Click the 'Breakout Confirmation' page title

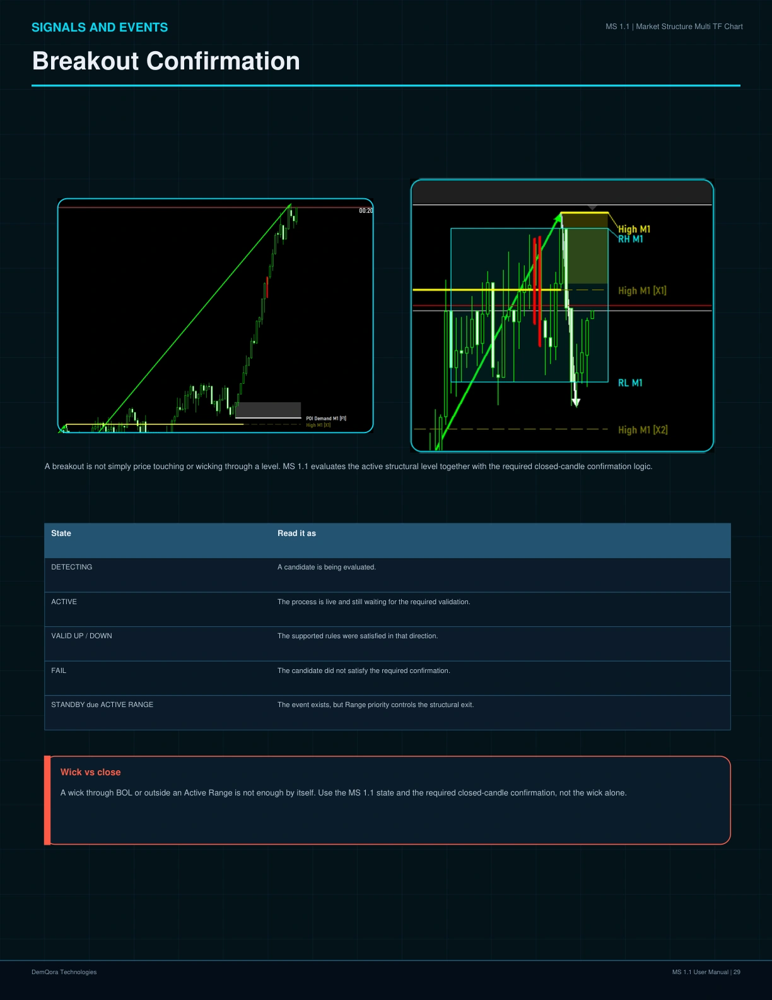click(x=166, y=61)
